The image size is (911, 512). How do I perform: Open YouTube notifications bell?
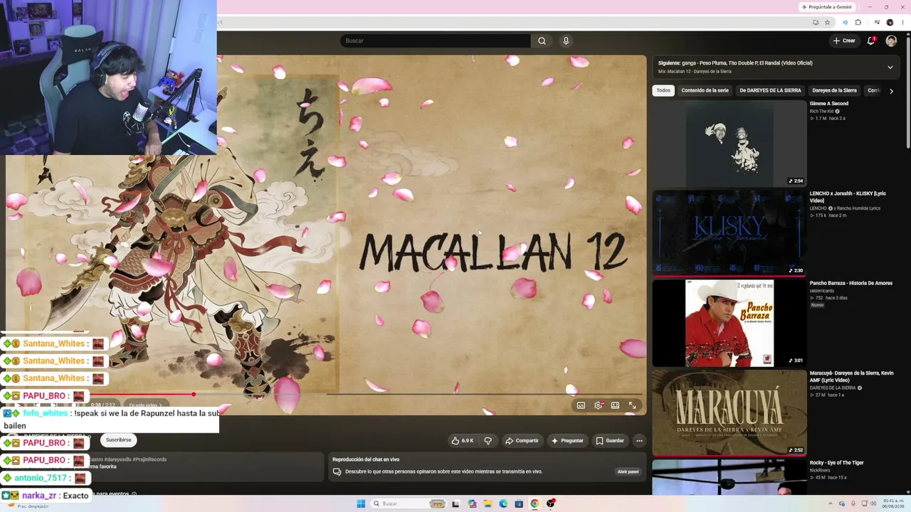pos(870,41)
